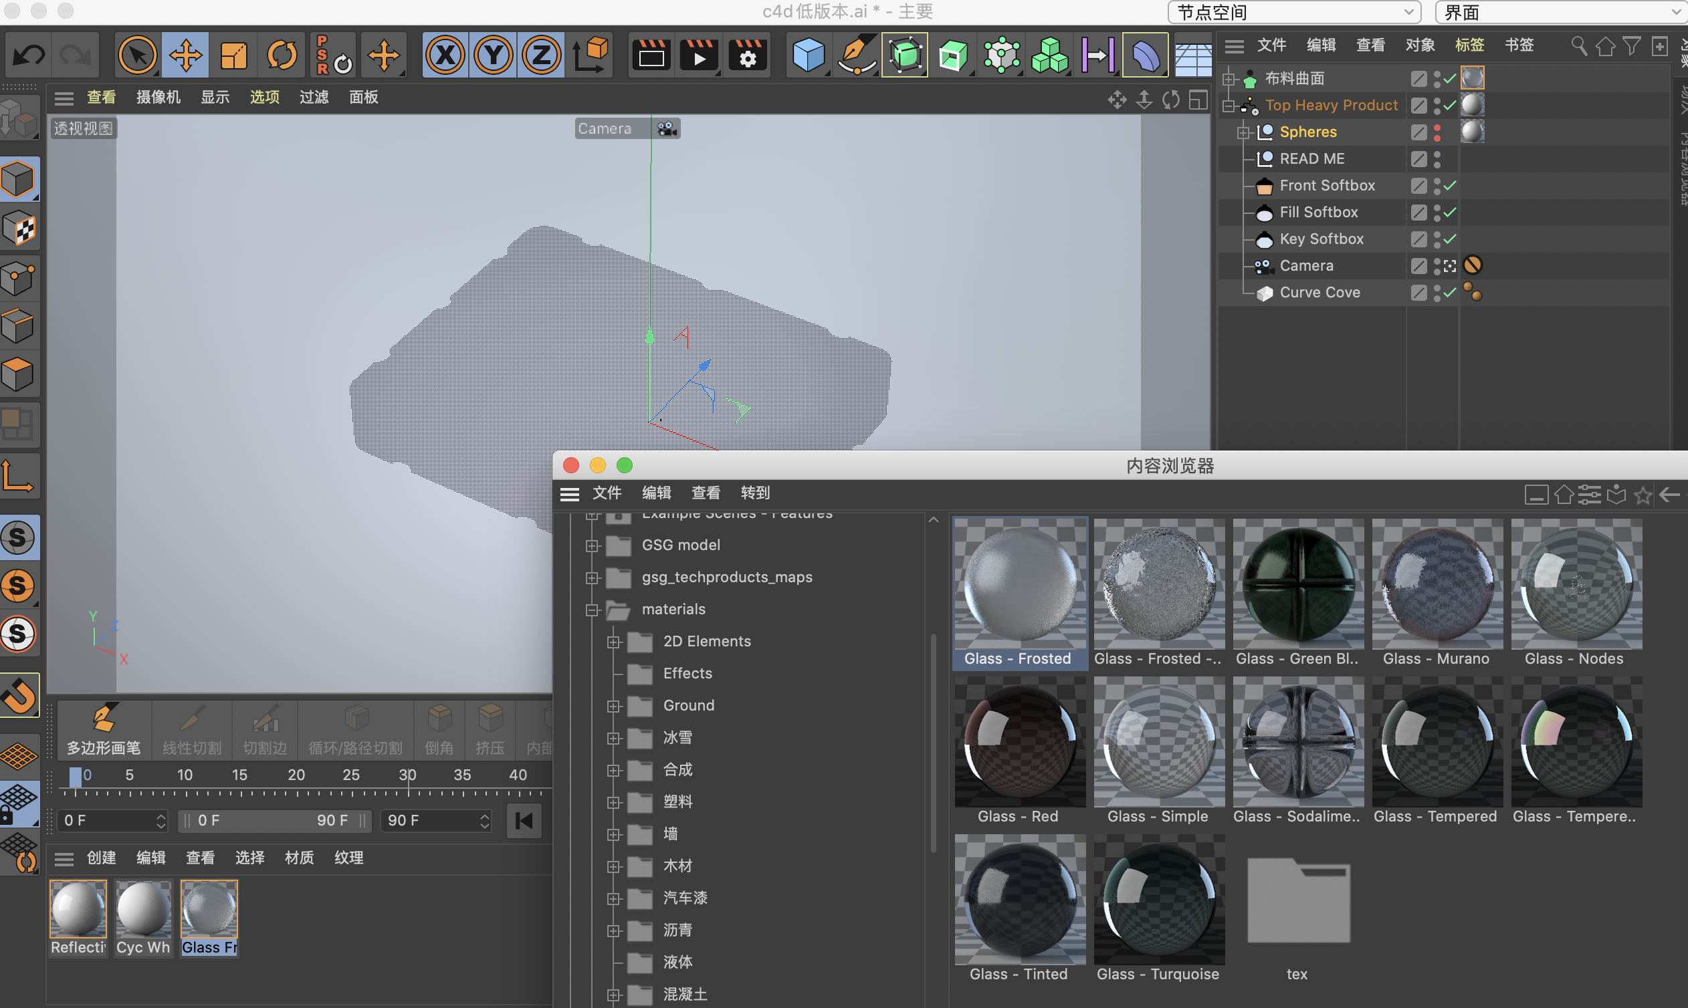The height and width of the screenshot is (1008, 1688).
Task: Click the Undo arrow icon
Action: [29, 55]
